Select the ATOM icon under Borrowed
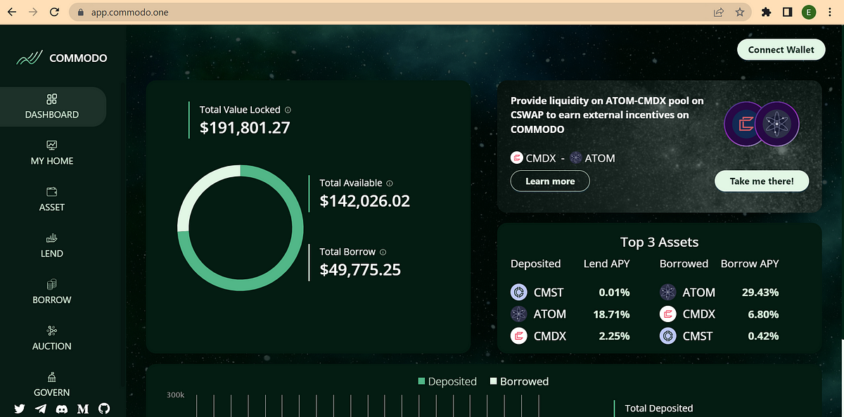Screen dimensions: 844x417 (668, 292)
